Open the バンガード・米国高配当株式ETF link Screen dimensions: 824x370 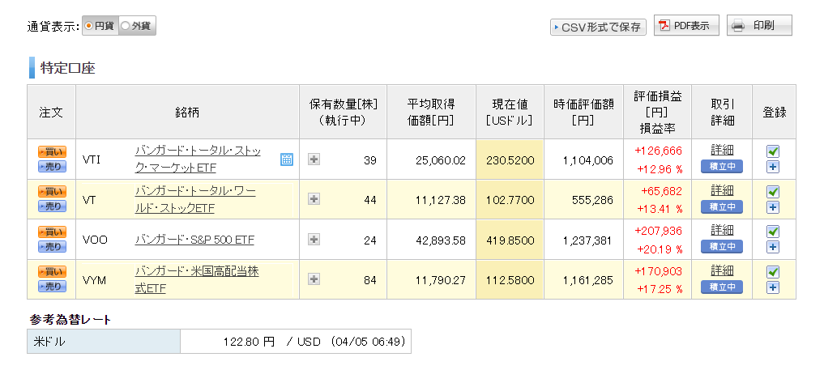[x=197, y=280]
